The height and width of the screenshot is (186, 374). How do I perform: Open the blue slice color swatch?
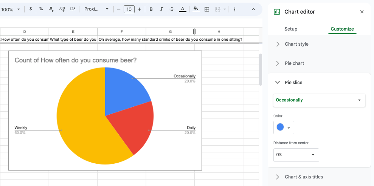tap(284, 128)
